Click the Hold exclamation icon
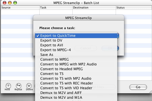Screen dimensions: 152x101 (x=8, y=86)
